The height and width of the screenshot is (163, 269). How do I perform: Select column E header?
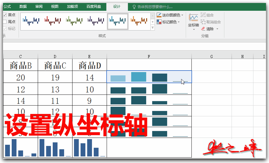point(89,57)
